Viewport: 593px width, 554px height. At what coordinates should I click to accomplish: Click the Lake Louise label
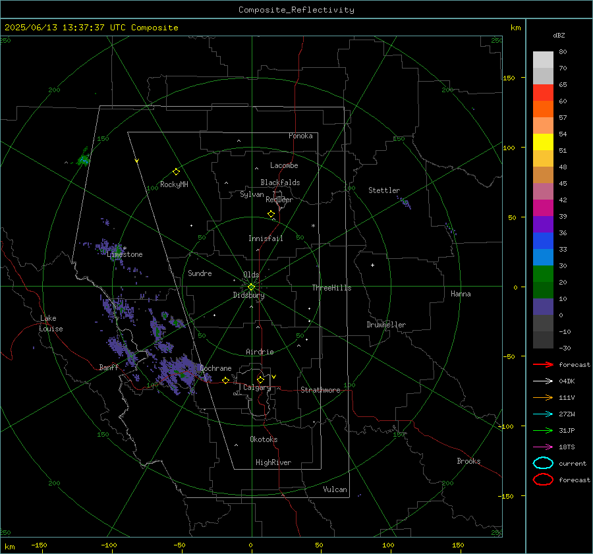[51, 323]
